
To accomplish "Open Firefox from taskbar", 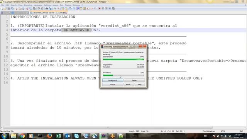I will [49, 136].
